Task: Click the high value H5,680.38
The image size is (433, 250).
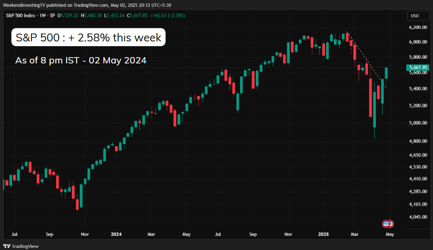Action: [91, 16]
